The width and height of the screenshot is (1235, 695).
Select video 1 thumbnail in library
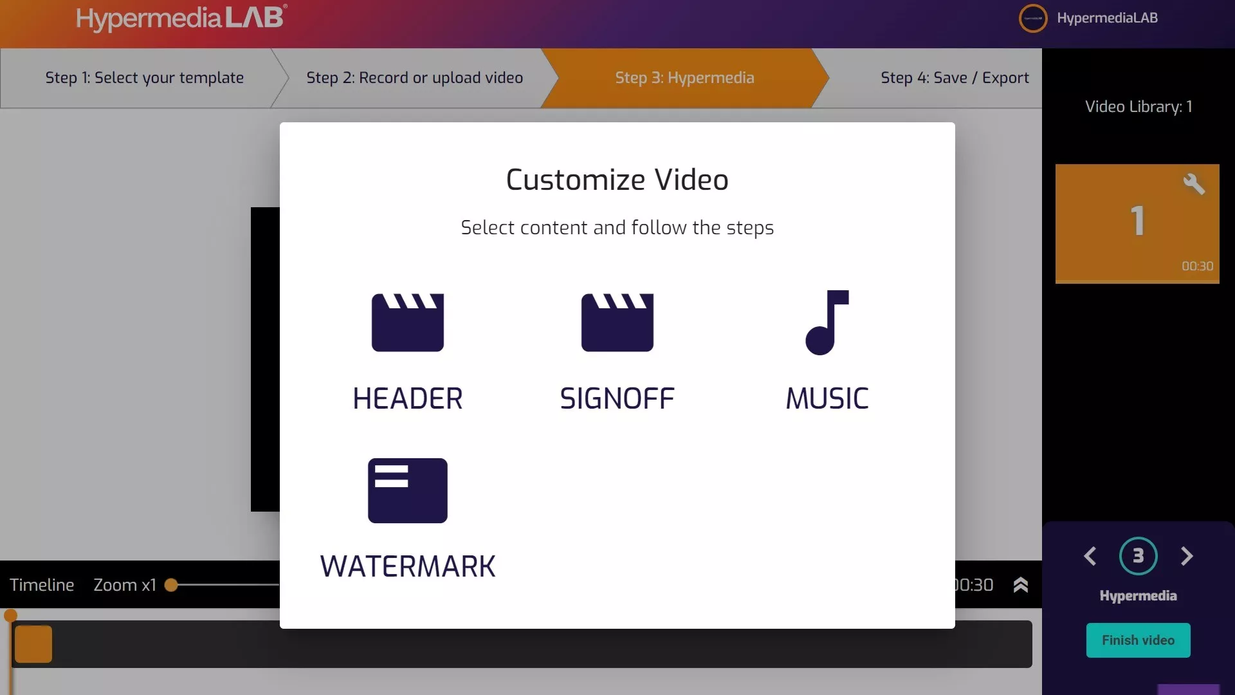coord(1137,223)
